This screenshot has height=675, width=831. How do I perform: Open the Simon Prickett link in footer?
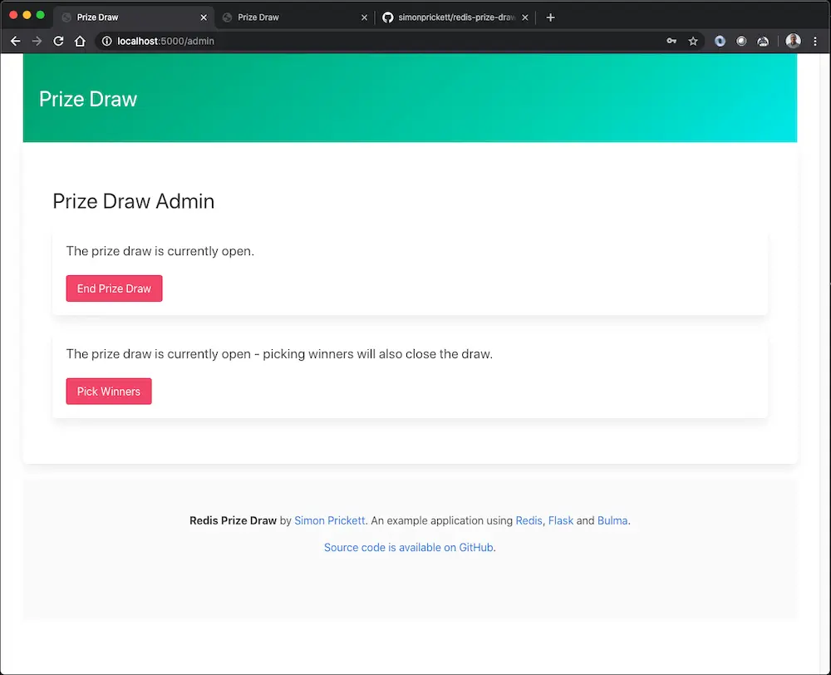[x=330, y=520]
